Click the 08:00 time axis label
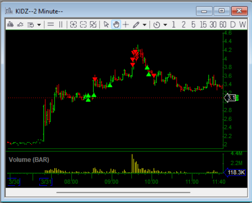This screenshot has height=203, width=252. 71,182
